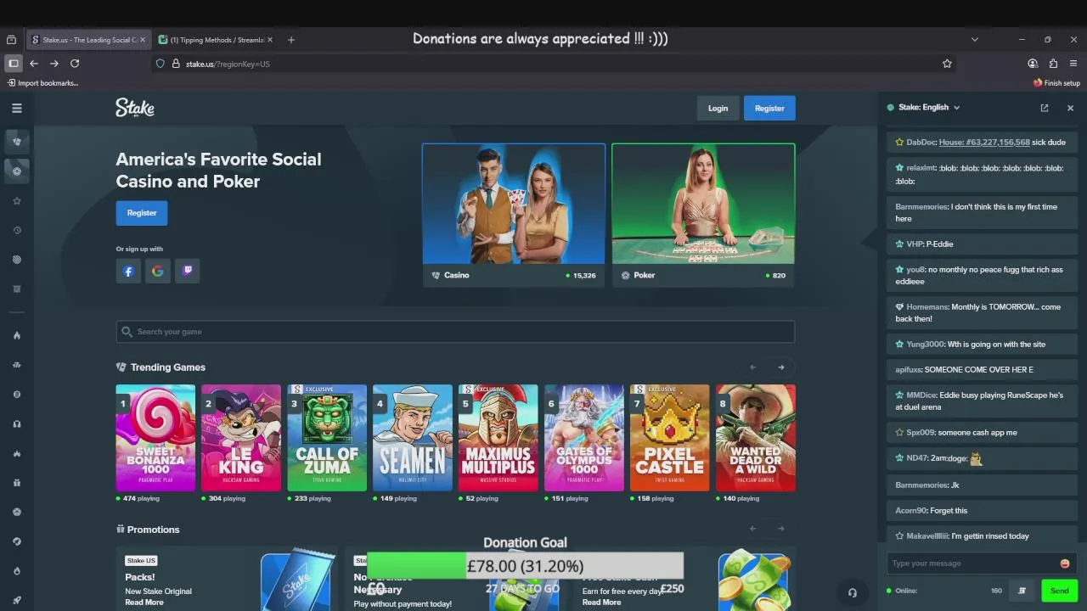This screenshot has height=611, width=1087.
Task: Close the Stake.us browser tab
Action: click(143, 40)
